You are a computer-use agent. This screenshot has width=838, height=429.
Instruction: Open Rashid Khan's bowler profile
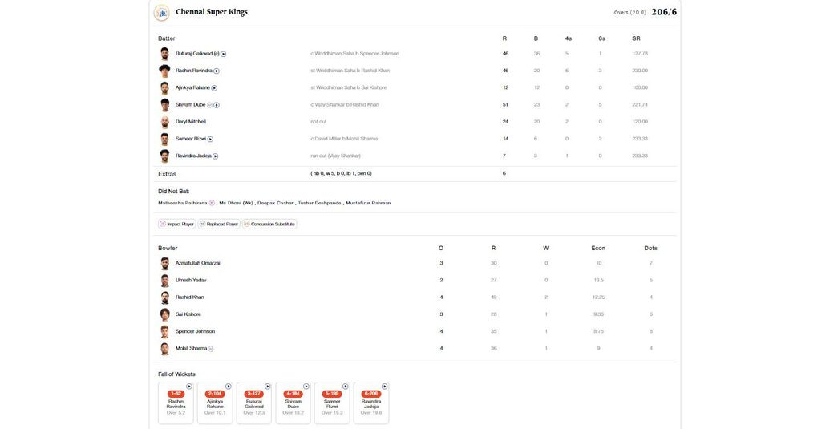click(x=189, y=297)
